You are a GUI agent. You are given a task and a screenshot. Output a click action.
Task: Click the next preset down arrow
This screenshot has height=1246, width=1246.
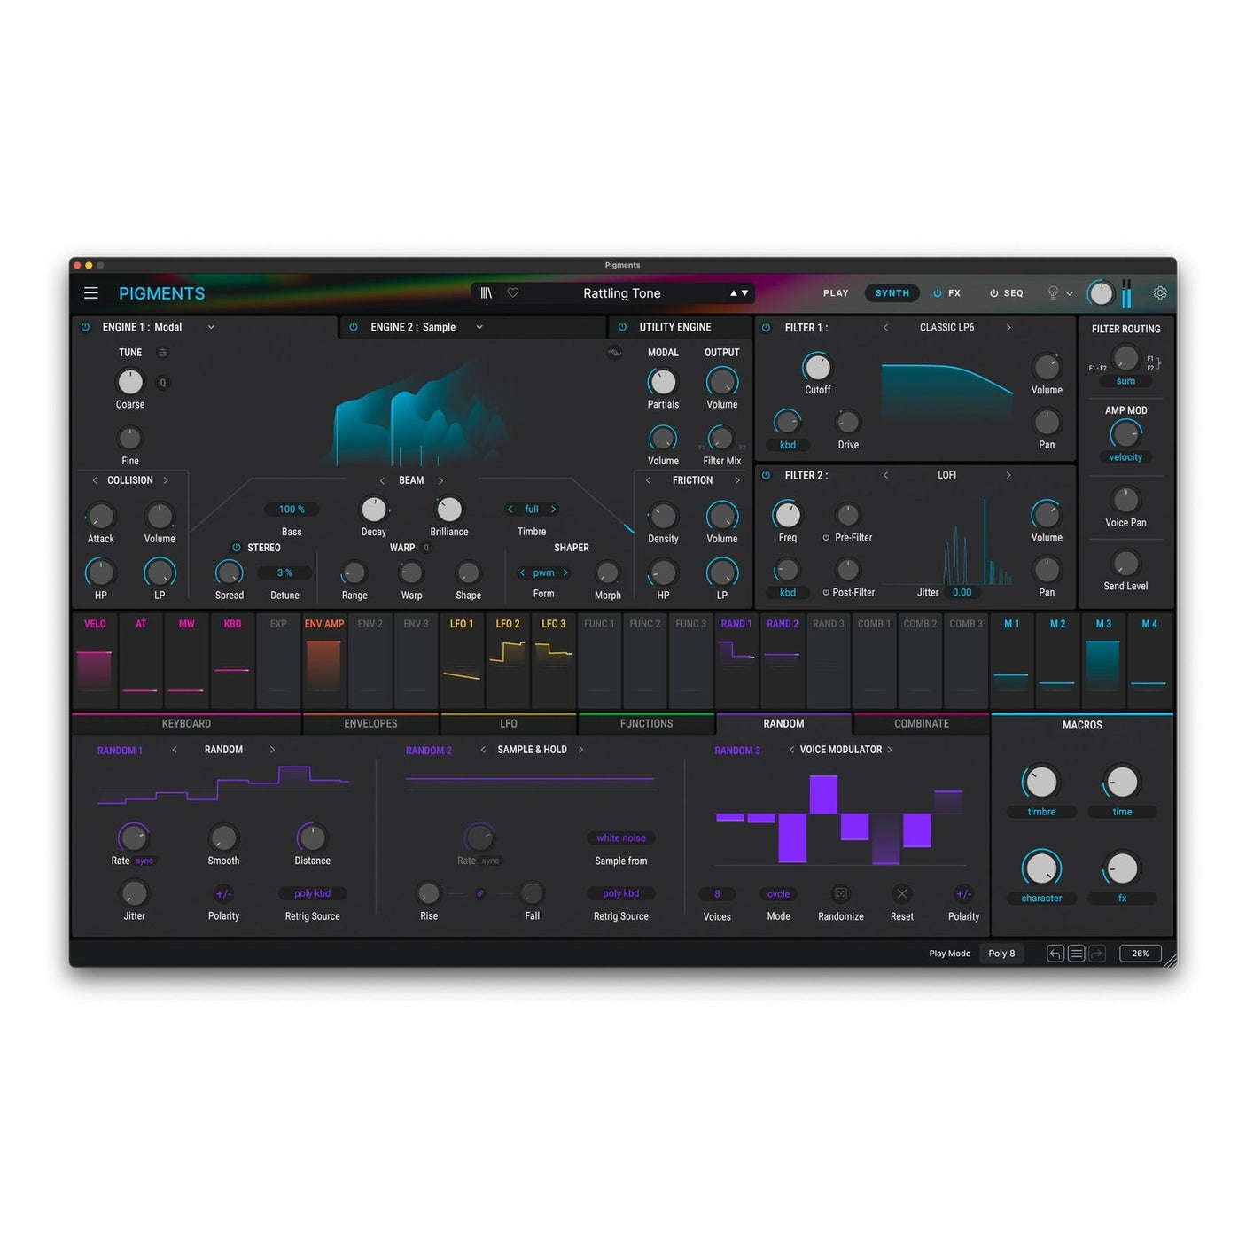(744, 292)
